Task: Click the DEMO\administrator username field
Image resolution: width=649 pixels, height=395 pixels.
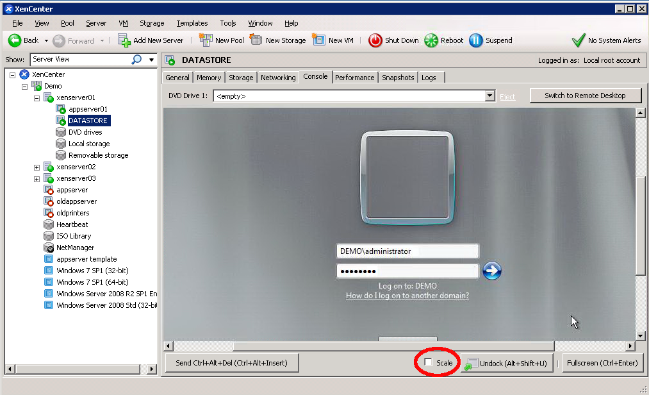Action: 407,251
